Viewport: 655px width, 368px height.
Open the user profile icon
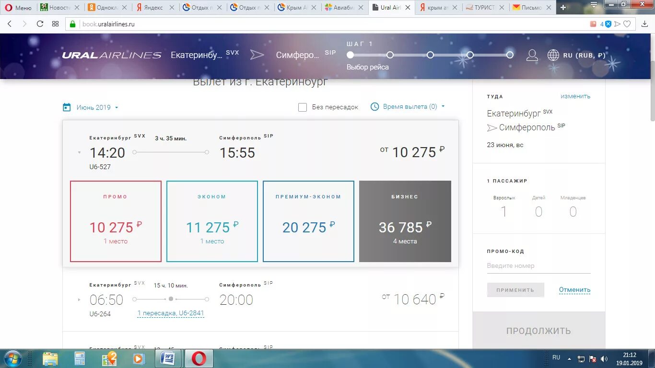pyautogui.click(x=532, y=55)
